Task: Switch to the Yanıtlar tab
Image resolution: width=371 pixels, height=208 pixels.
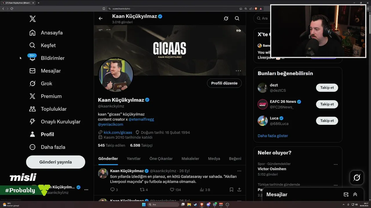Action: point(134,159)
